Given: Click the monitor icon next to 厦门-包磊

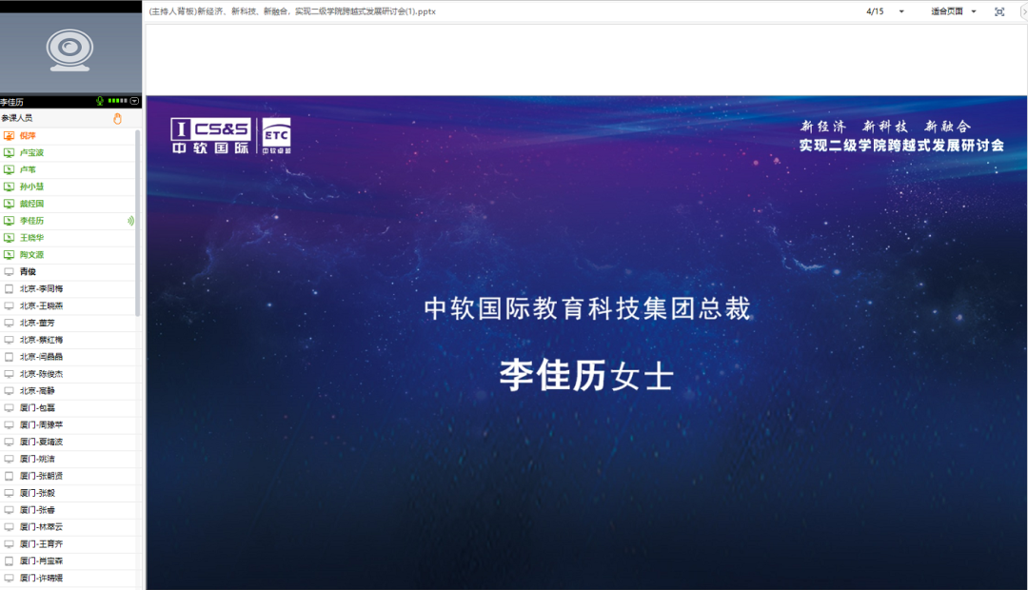Looking at the screenshot, I should [10, 408].
